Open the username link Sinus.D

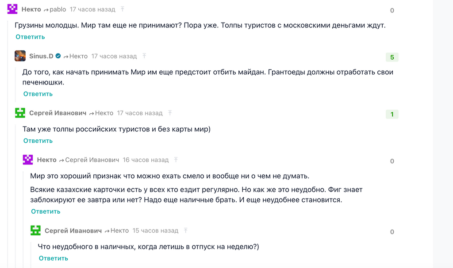point(42,56)
